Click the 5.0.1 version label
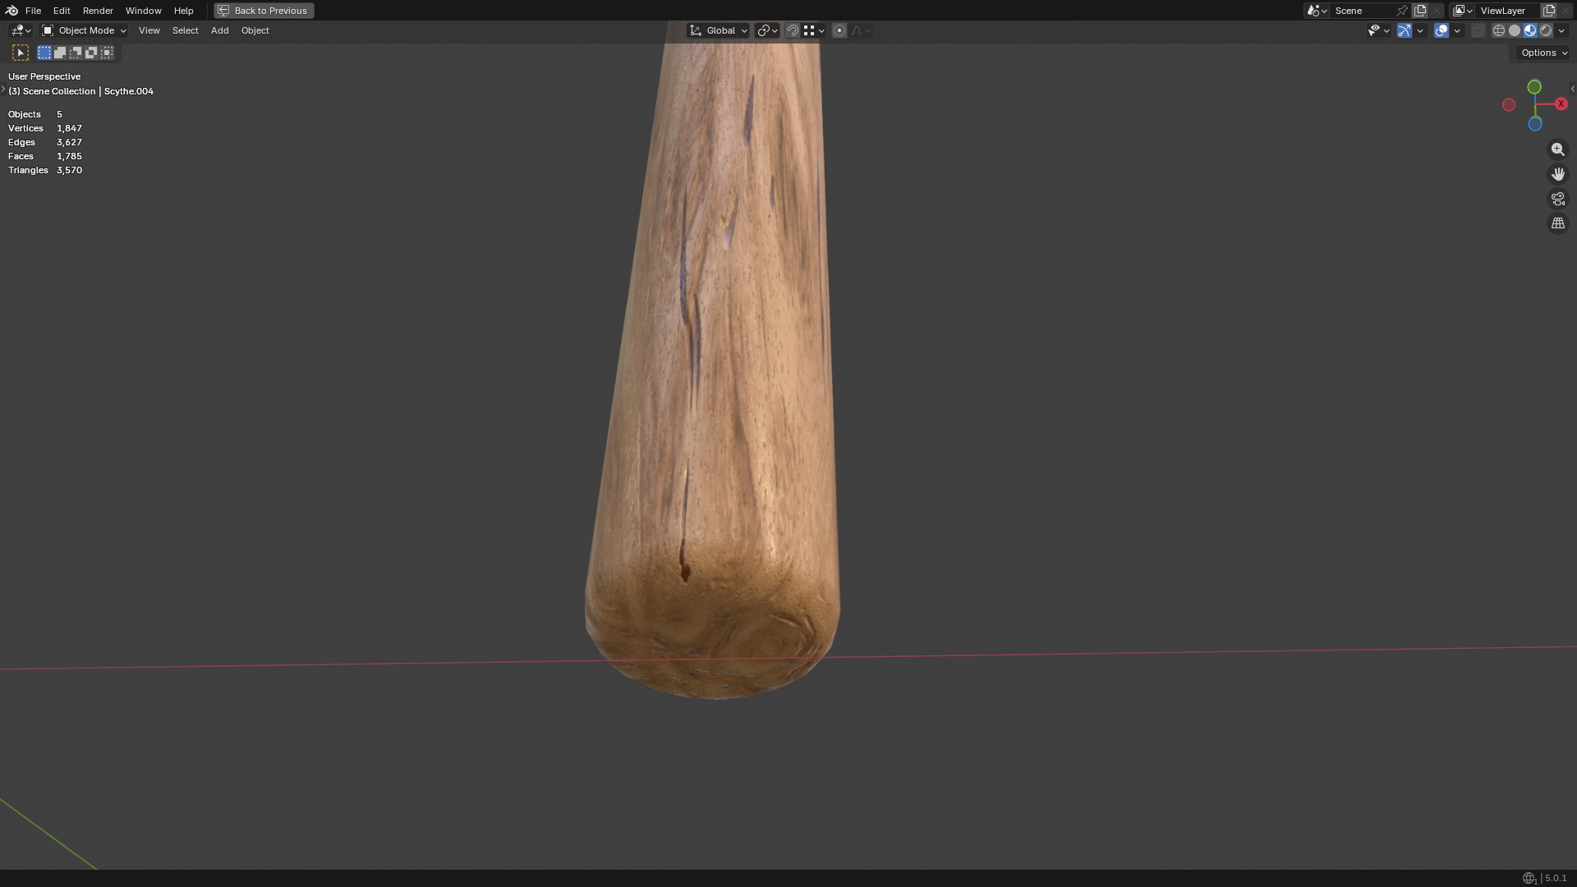 pyautogui.click(x=1556, y=878)
